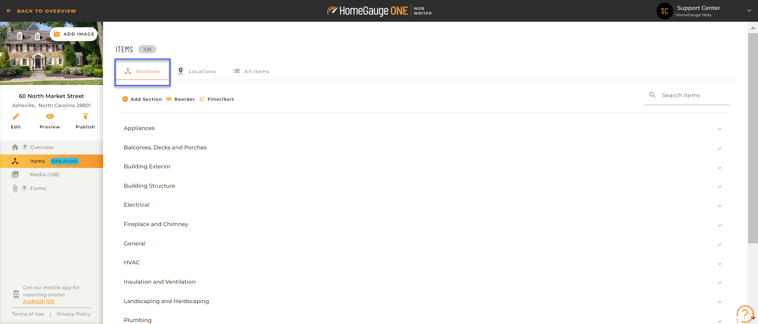Click the eye Preview icon
Viewport: 758px width, 324px height.
point(50,117)
